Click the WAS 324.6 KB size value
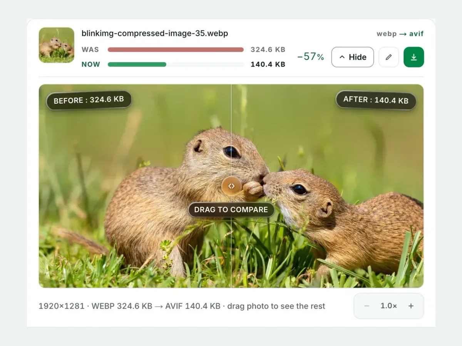This screenshot has width=462, height=346. point(268,50)
